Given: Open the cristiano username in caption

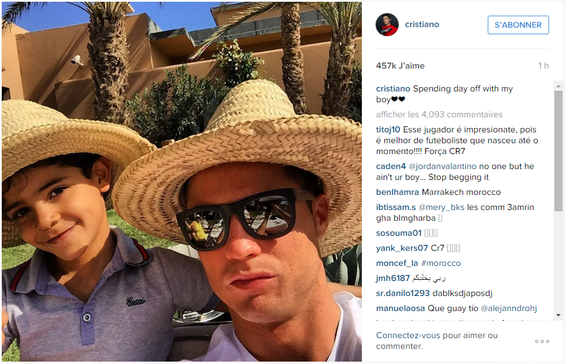Looking at the screenshot, I should (393, 88).
